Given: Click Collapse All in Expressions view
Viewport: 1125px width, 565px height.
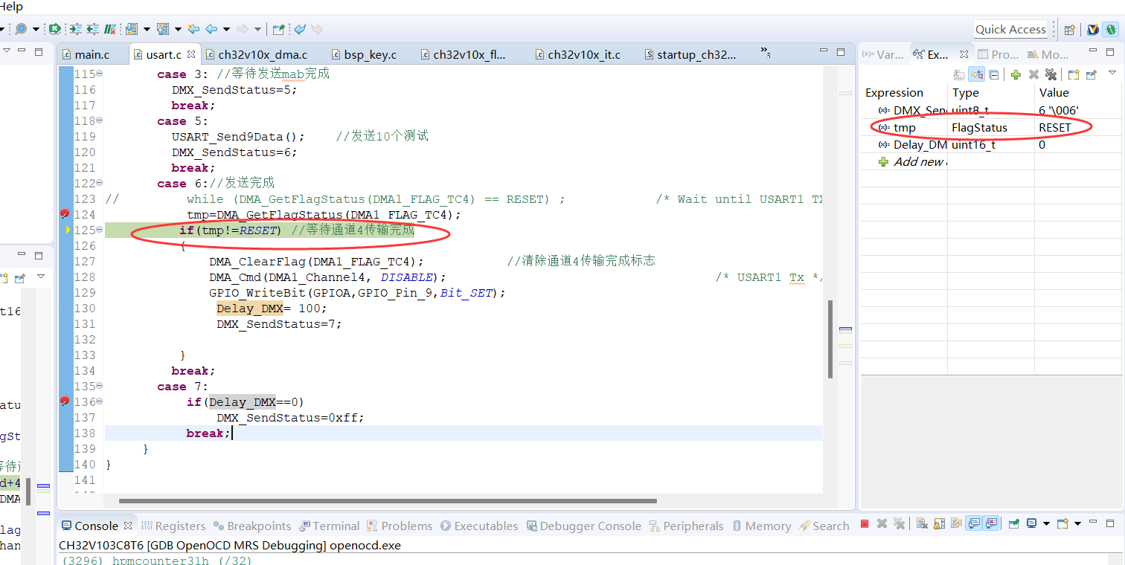Looking at the screenshot, I should pos(993,74).
